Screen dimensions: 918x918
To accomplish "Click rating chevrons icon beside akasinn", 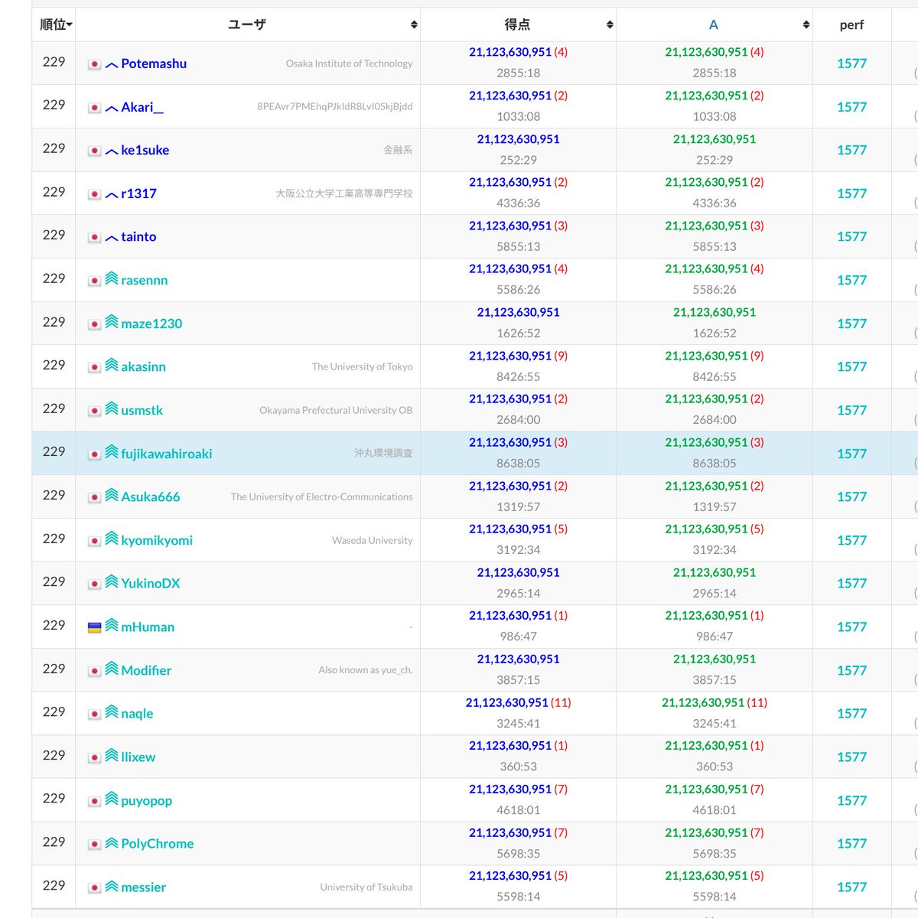I will coord(112,365).
